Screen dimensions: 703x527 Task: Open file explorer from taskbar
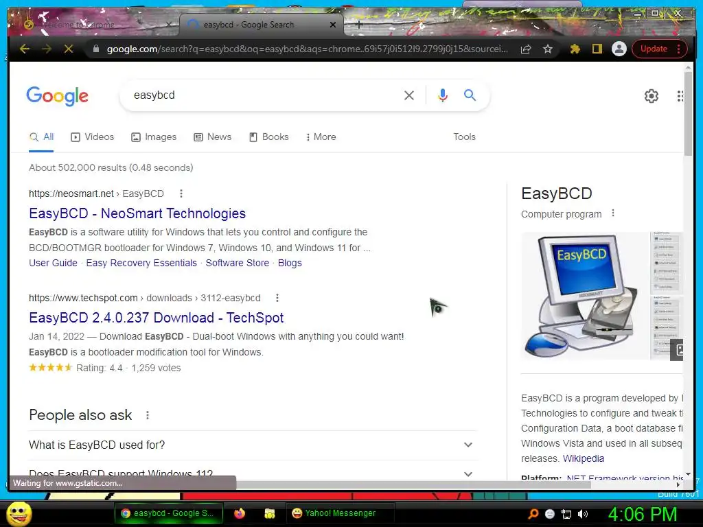pos(269,513)
